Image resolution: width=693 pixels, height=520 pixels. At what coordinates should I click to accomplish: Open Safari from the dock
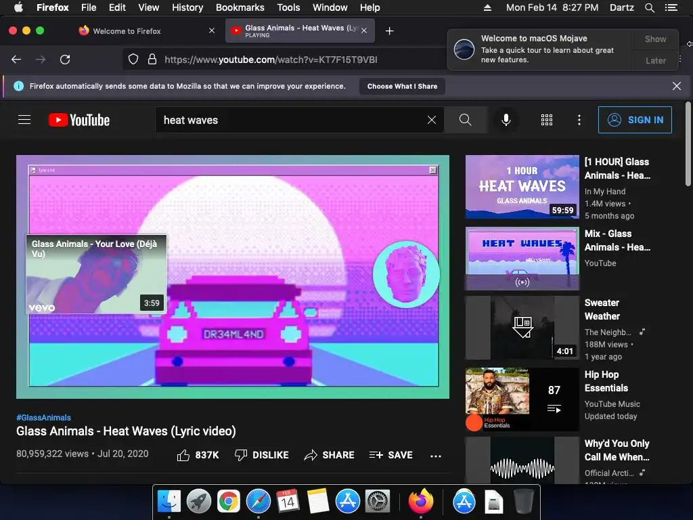click(x=258, y=502)
